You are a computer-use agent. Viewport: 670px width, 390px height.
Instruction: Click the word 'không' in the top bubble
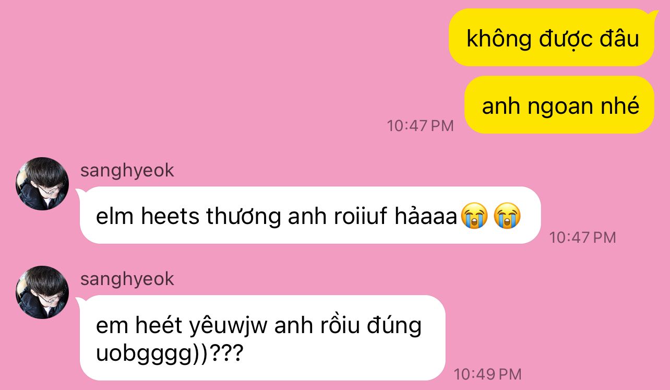499,39
